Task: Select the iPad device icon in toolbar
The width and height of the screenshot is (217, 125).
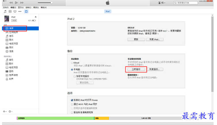Action: [x=26, y=12]
